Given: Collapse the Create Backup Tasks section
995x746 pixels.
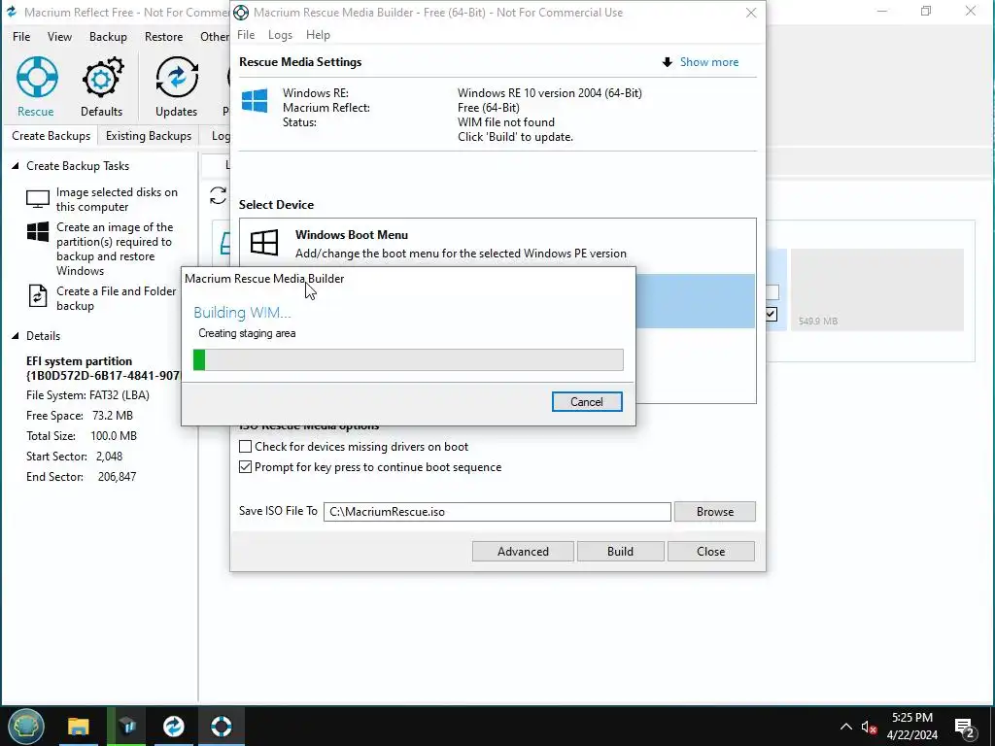Looking at the screenshot, I should coord(16,165).
